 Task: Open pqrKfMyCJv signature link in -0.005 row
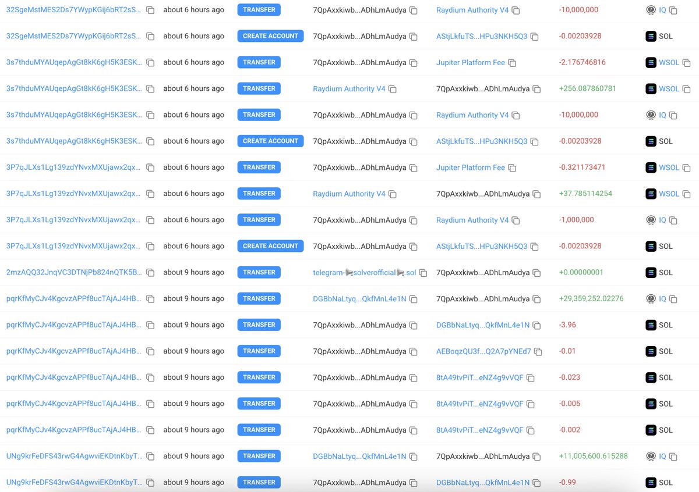point(74,404)
